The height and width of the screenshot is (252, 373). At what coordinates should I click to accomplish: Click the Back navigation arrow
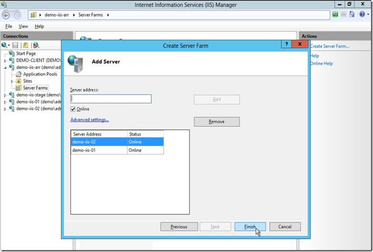pyautogui.click(x=6, y=16)
